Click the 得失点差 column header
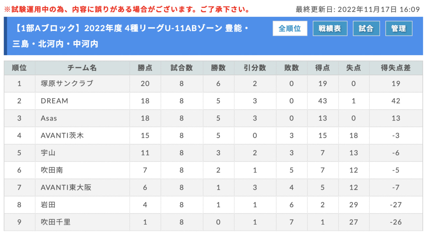429x237 pixels. point(396,68)
